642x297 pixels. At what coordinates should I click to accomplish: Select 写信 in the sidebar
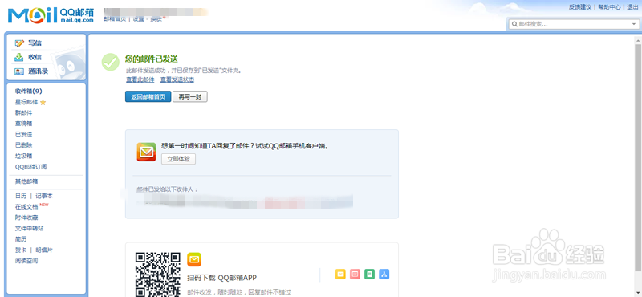(35, 43)
